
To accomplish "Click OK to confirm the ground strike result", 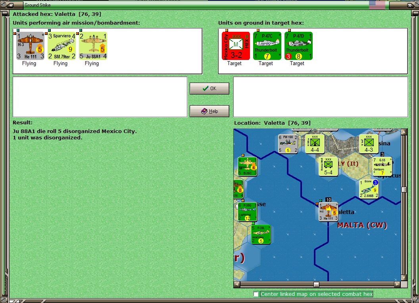I will pos(209,89).
